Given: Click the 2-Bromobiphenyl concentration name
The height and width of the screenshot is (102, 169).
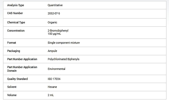Looking at the screenshot, I should tap(58, 31).
